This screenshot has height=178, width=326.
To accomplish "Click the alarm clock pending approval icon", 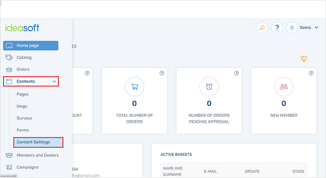I will pyautogui.click(x=209, y=87).
